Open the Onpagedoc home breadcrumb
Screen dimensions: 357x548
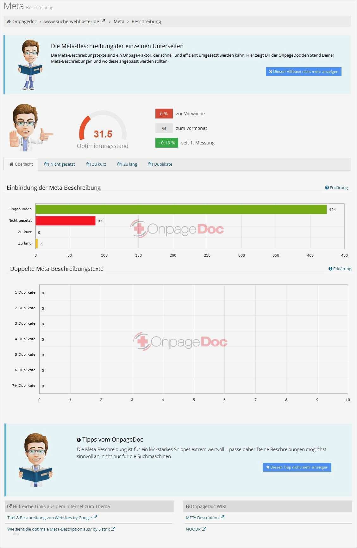22,22
